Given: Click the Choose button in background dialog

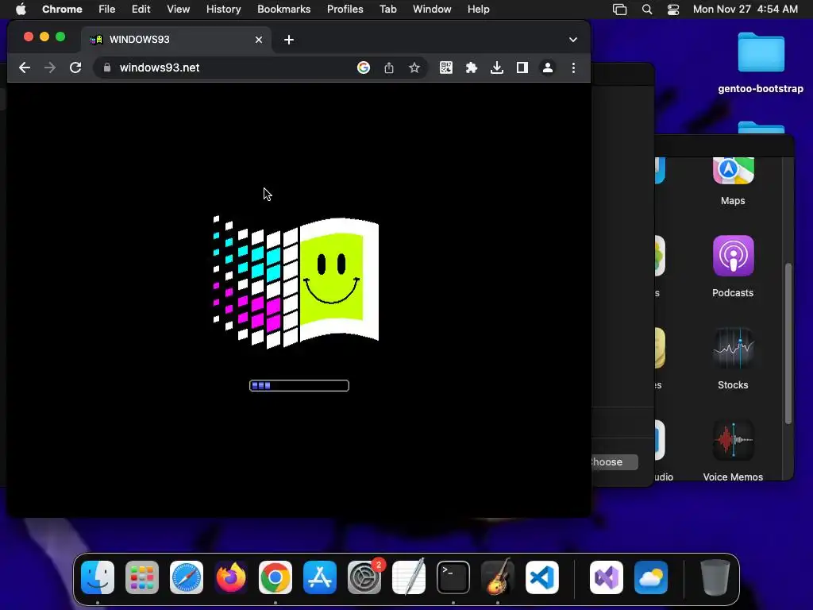Looking at the screenshot, I should tap(615, 461).
